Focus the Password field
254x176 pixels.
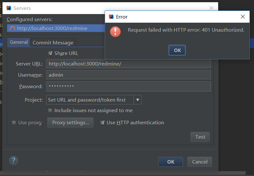point(128,87)
